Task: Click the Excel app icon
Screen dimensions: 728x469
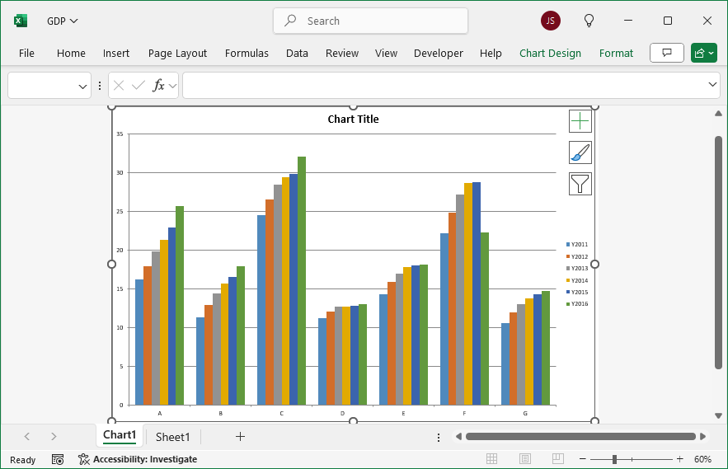Action: click(21, 21)
